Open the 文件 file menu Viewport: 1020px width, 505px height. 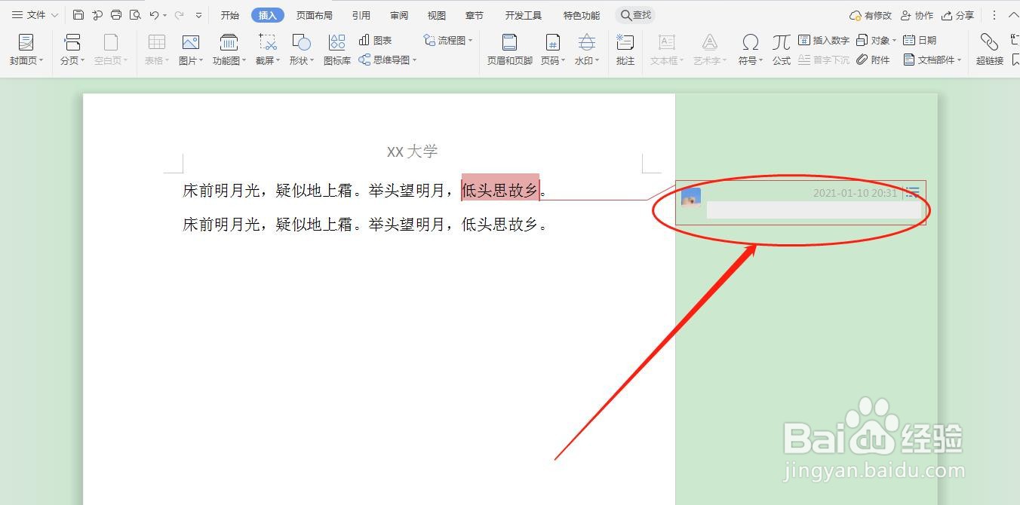pyautogui.click(x=31, y=14)
